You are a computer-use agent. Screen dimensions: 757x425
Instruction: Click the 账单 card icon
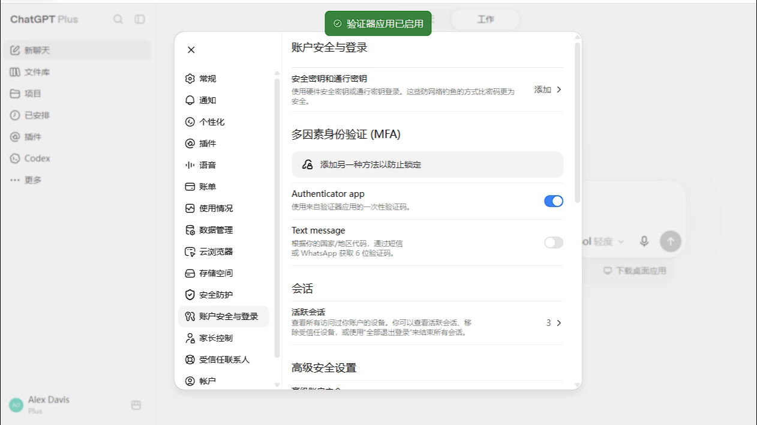tap(190, 187)
